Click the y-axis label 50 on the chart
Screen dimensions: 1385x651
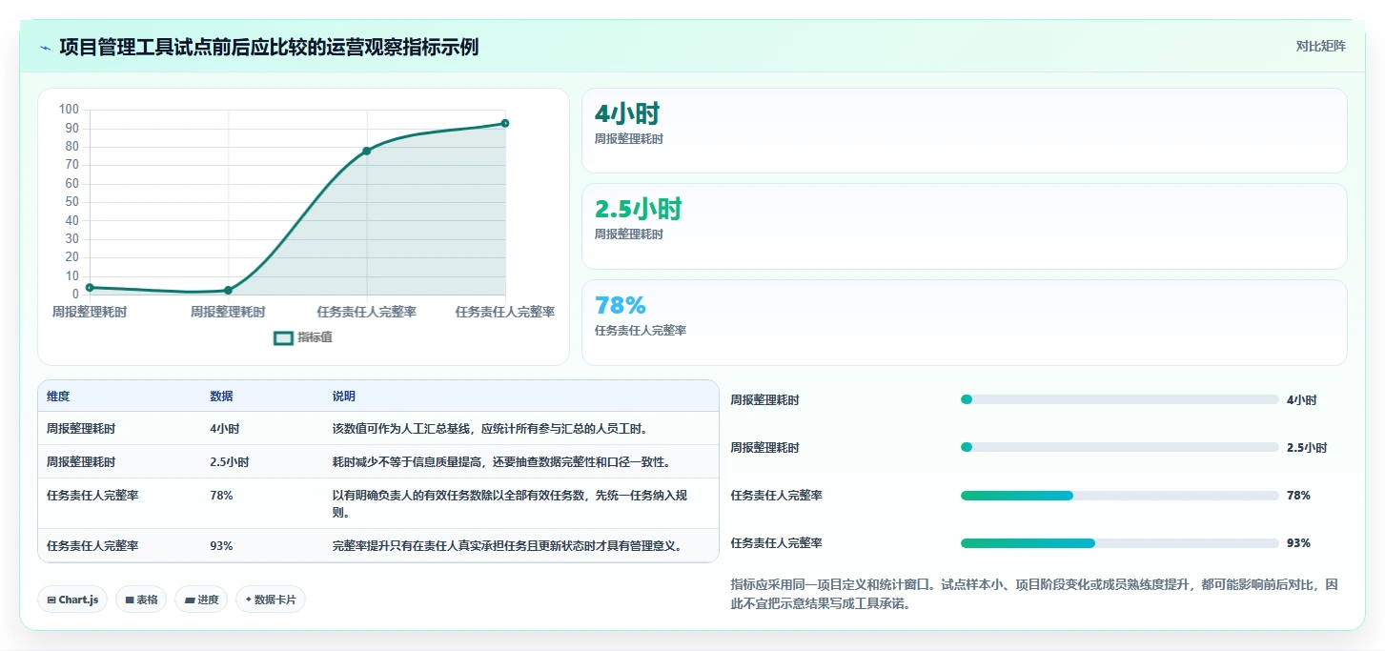71,202
